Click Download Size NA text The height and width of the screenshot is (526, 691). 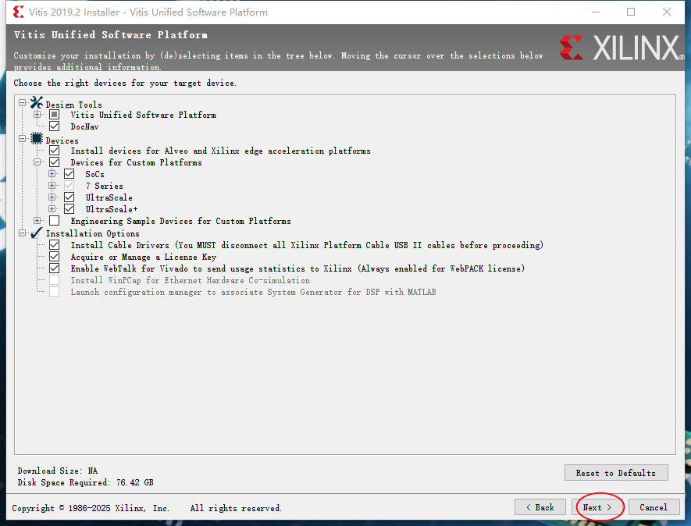click(58, 471)
